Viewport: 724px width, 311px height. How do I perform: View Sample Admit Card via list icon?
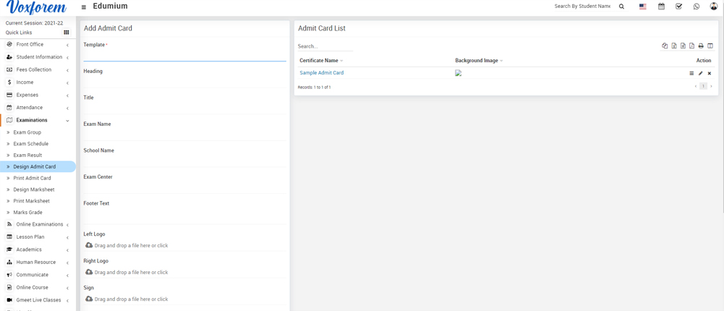coord(691,73)
